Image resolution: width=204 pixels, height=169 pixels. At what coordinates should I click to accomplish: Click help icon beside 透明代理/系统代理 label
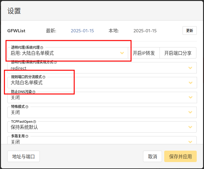(x=42, y=47)
